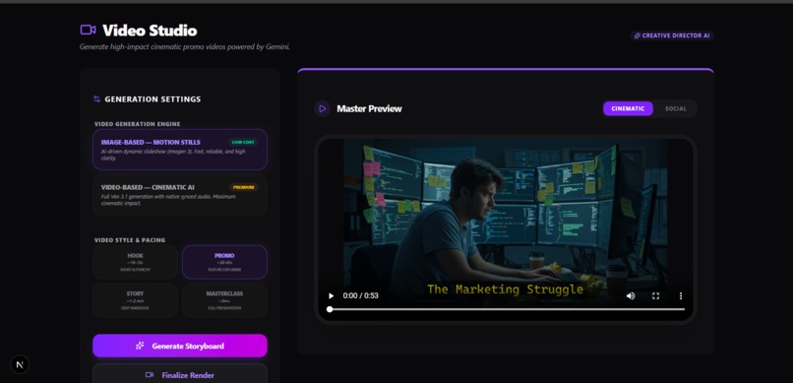Image resolution: width=793 pixels, height=383 pixels.
Task: Click the Low Cost badge
Action: [243, 142]
